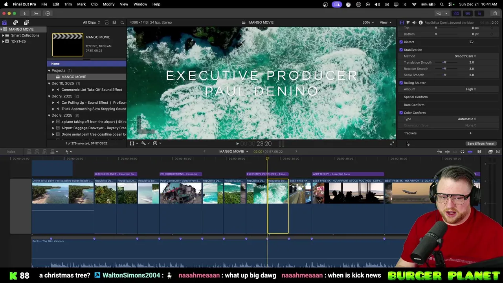This screenshot has width=503, height=283.
Task: Open macOS Control Center icon
Action: 451,4
